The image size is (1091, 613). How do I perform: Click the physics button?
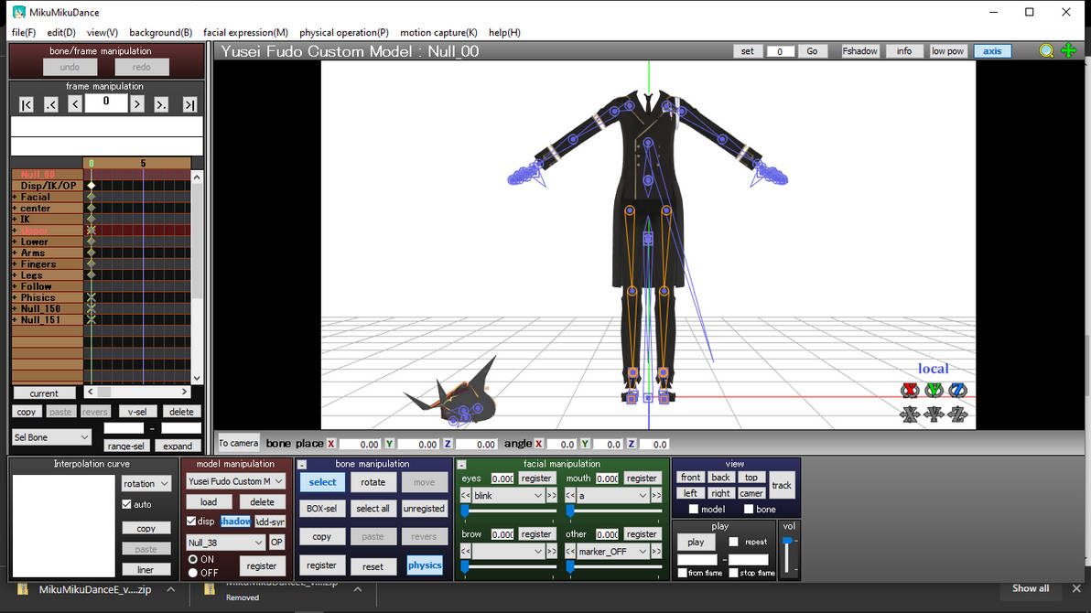[425, 565]
